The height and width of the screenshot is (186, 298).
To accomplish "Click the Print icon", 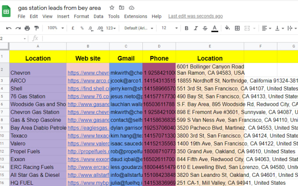I will [x=27, y=28].
